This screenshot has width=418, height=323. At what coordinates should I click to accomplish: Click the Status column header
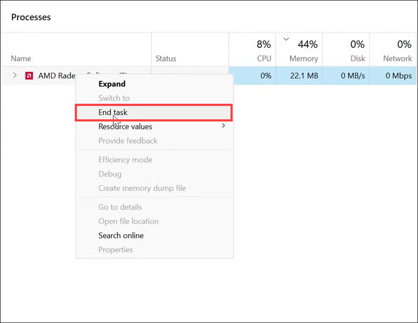pos(166,58)
